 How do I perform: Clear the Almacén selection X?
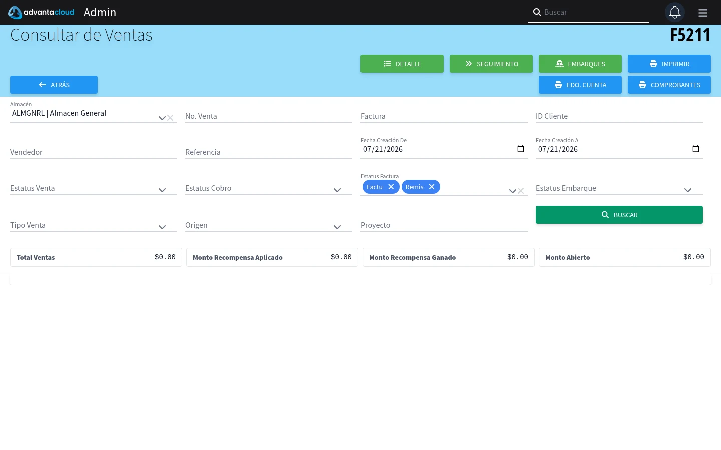pos(170,118)
